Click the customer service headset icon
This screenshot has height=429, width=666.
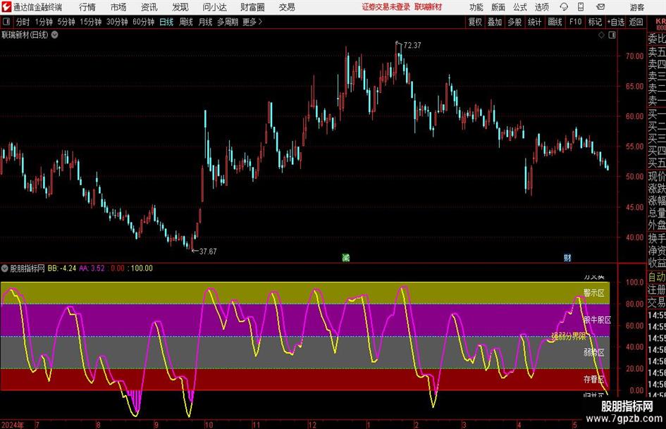(x=564, y=7)
